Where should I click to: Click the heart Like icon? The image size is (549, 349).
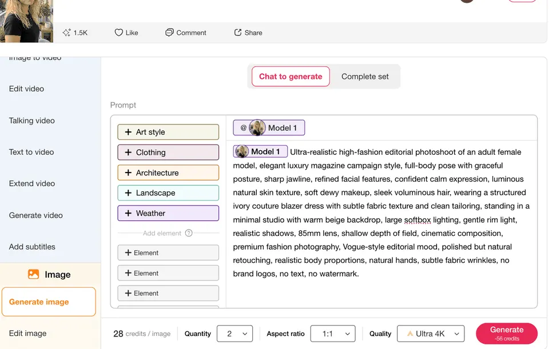(119, 33)
